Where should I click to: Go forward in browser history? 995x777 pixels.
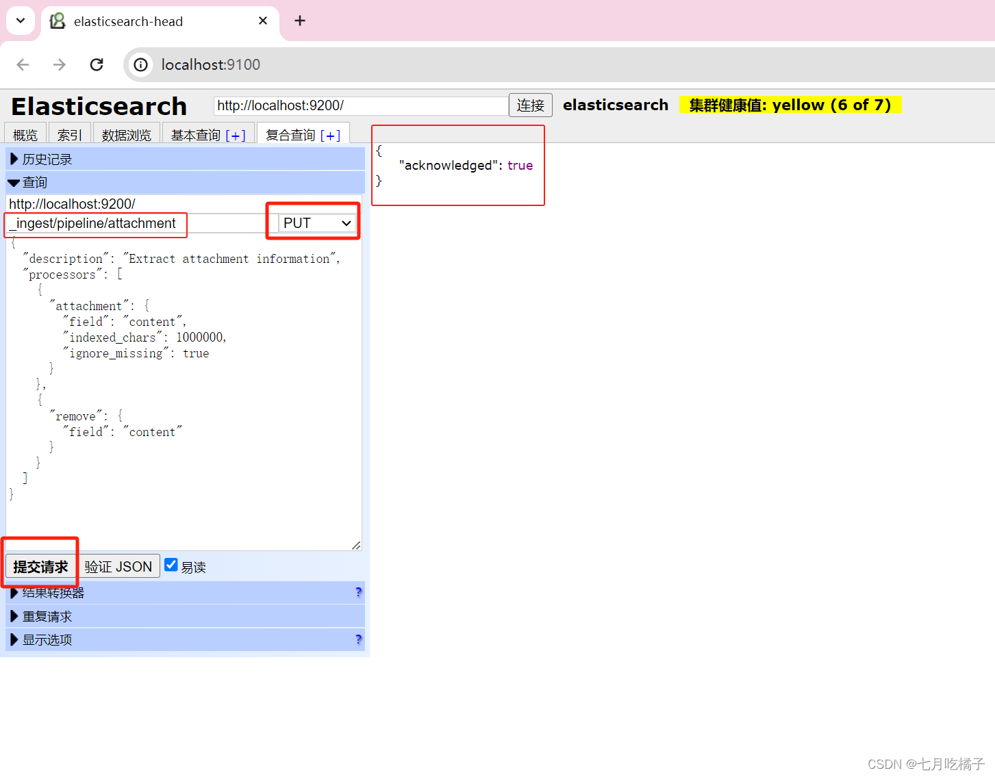[x=60, y=64]
